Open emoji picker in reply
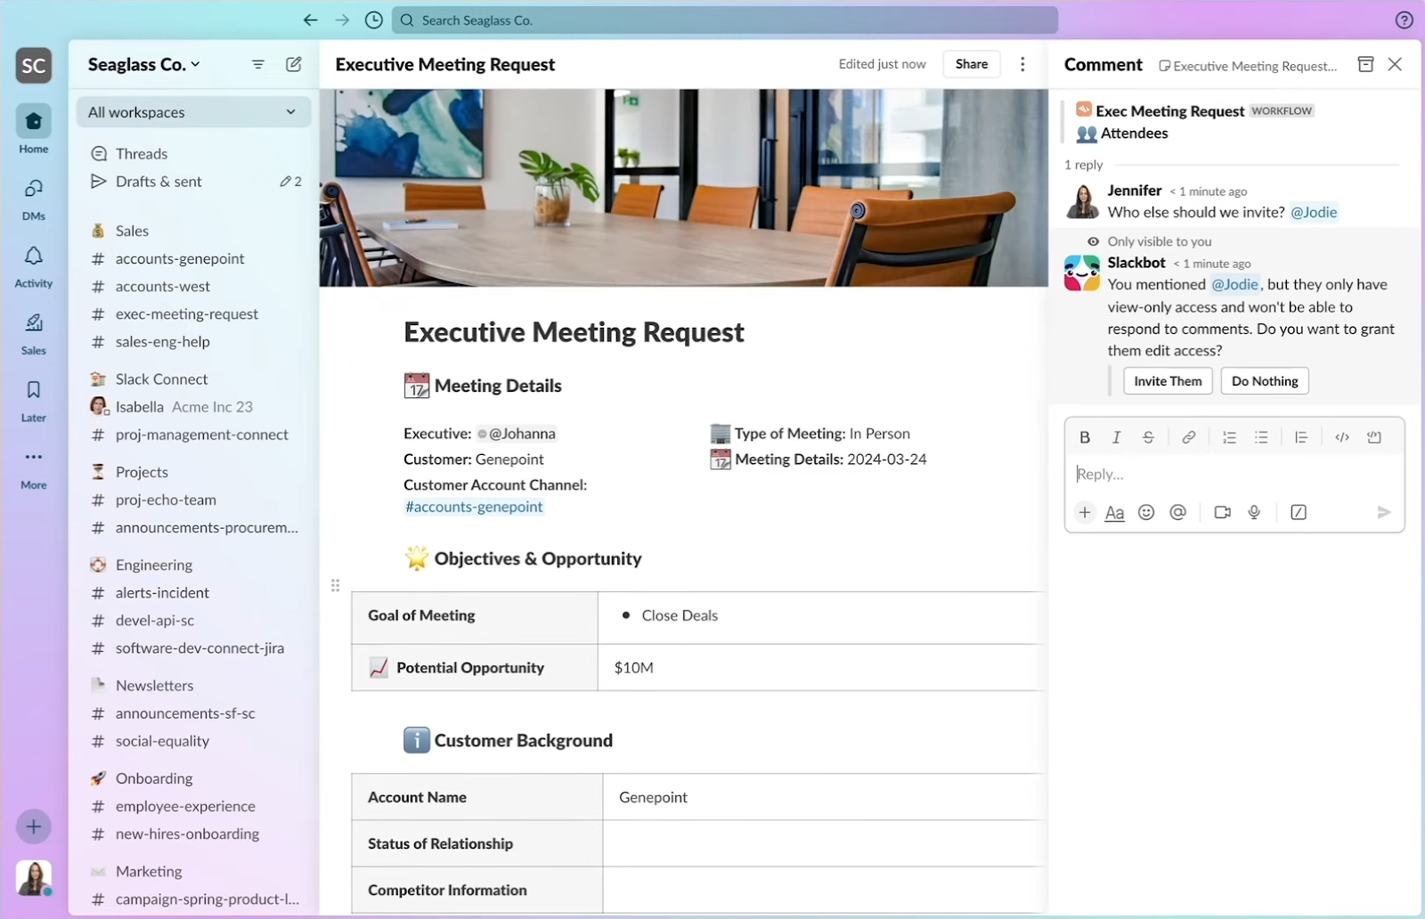1425x919 pixels. pyautogui.click(x=1146, y=512)
